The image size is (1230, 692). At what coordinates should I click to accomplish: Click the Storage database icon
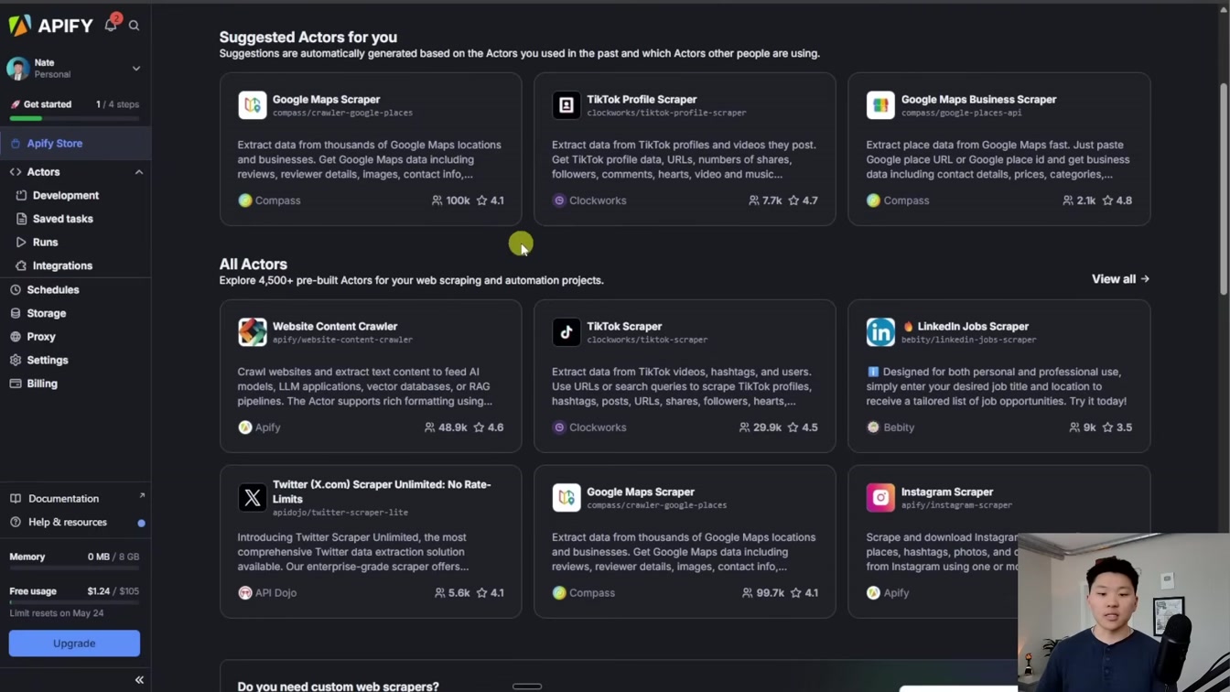pyautogui.click(x=16, y=313)
